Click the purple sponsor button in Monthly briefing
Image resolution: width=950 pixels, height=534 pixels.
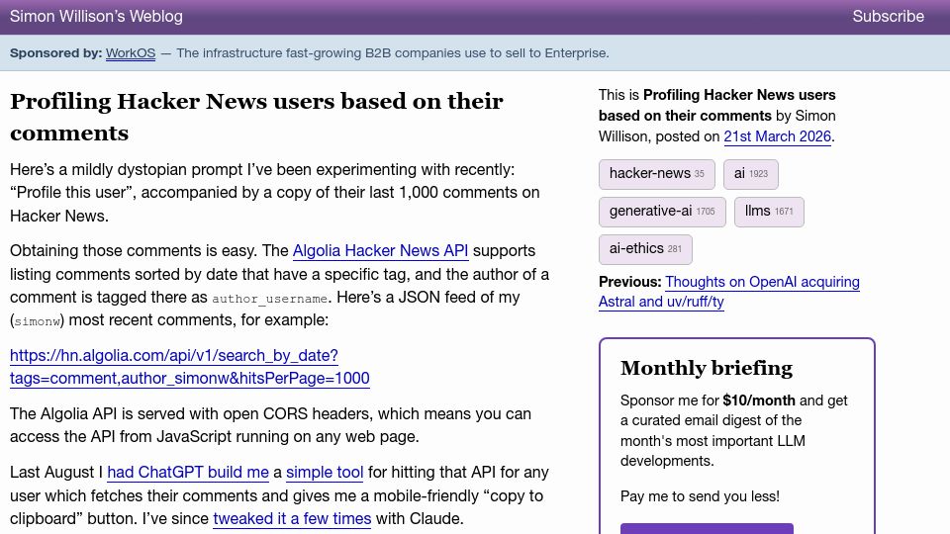point(707,528)
